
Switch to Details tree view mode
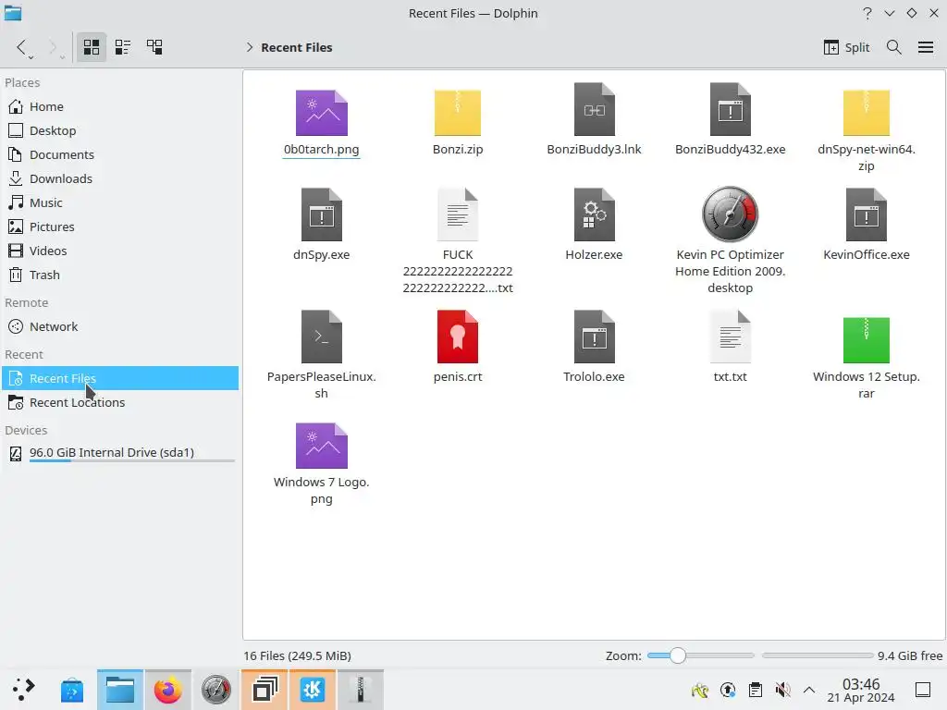coord(154,47)
